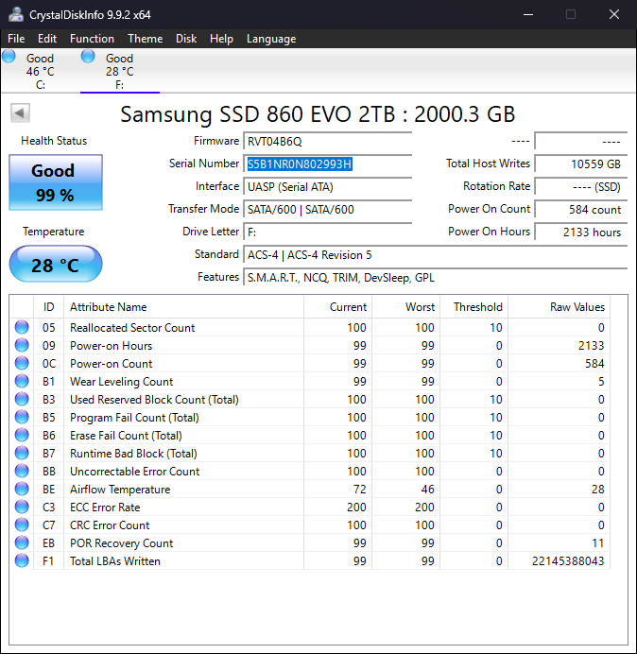Click the highlighted Serial Number field
Image resolution: width=637 pixels, height=654 pixels.
[327, 164]
